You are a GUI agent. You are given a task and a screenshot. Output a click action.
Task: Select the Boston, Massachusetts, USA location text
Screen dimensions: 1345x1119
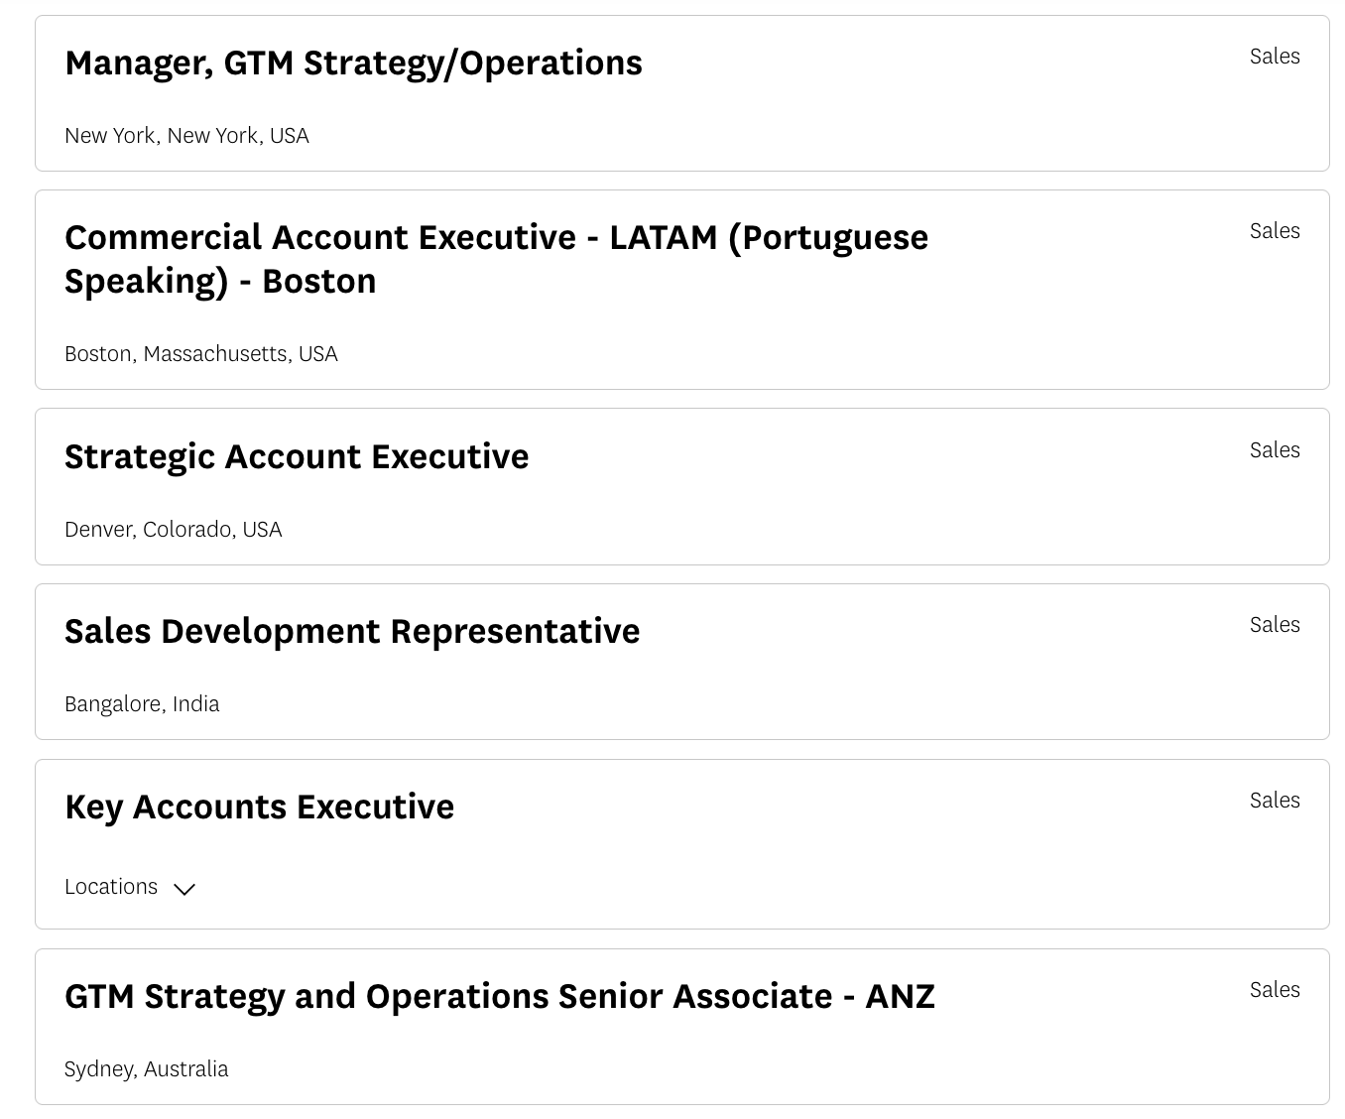pos(200,353)
